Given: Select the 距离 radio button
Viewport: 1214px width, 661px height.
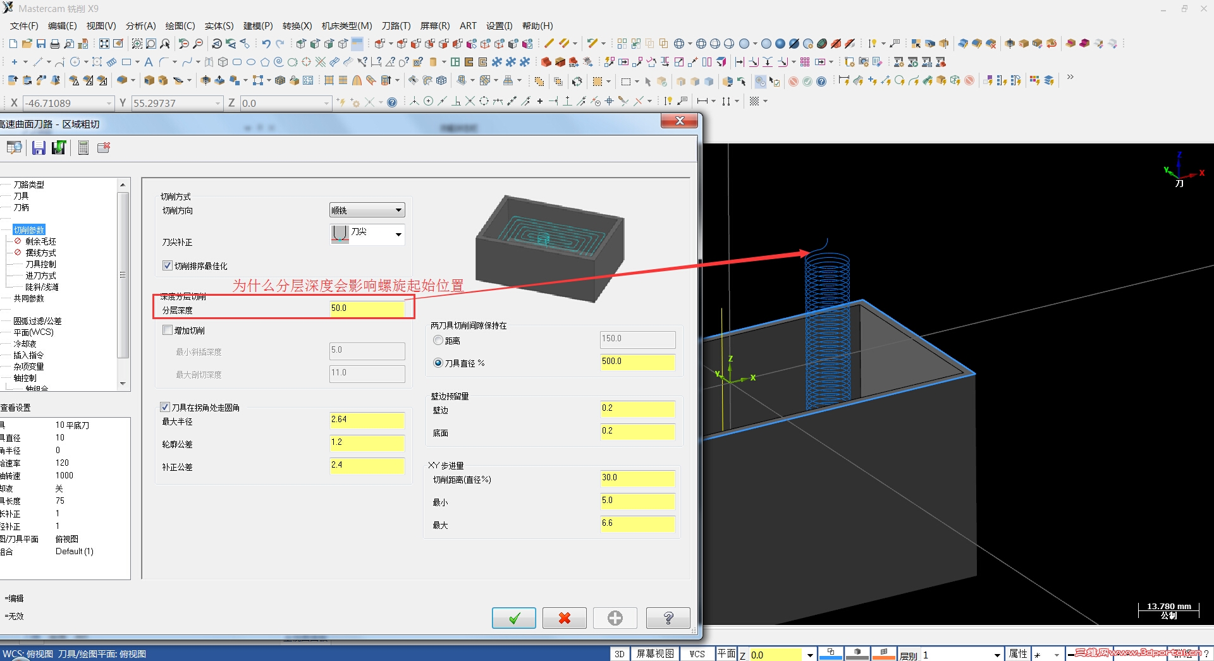Looking at the screenshot, I should [438, 340].
